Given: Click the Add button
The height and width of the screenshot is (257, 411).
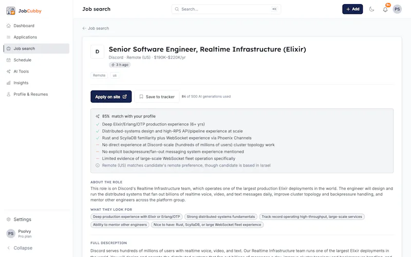Looking at the screenshot, I should (352, 9).
